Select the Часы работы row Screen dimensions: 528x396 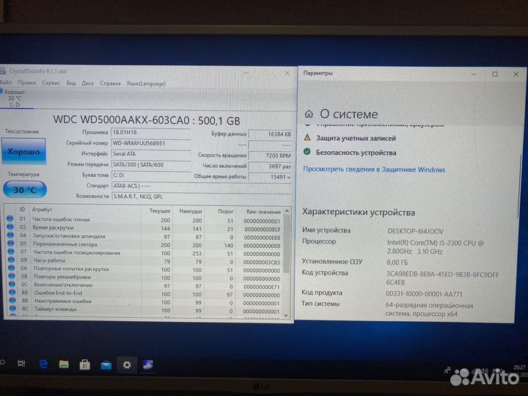coord(144,261)
